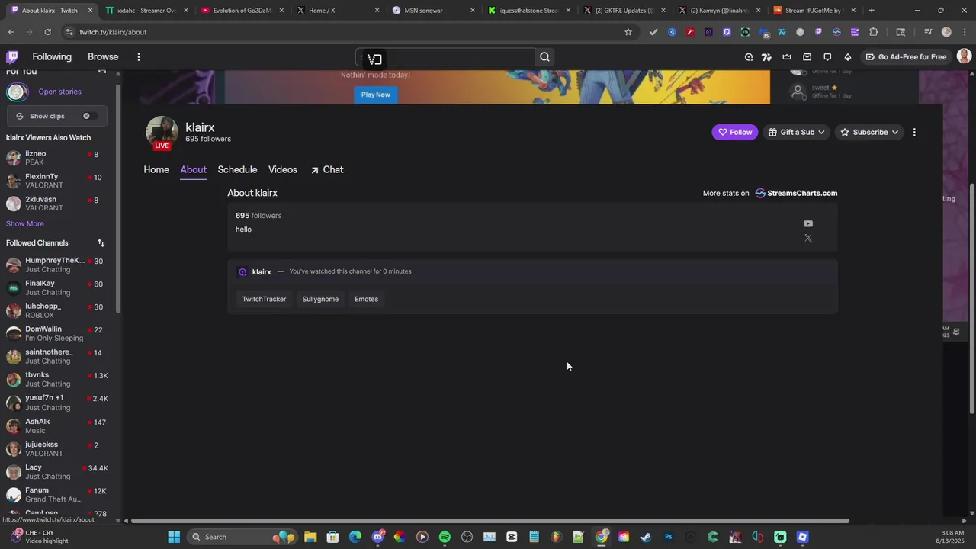Go to the Twitch home logo
This screenshot has height=549, width=976.
[12, 57]
